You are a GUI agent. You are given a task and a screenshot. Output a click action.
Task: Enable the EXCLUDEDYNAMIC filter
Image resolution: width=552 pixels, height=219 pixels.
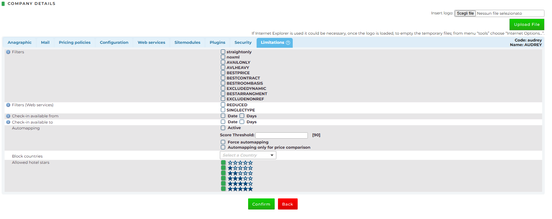(223, 88)
